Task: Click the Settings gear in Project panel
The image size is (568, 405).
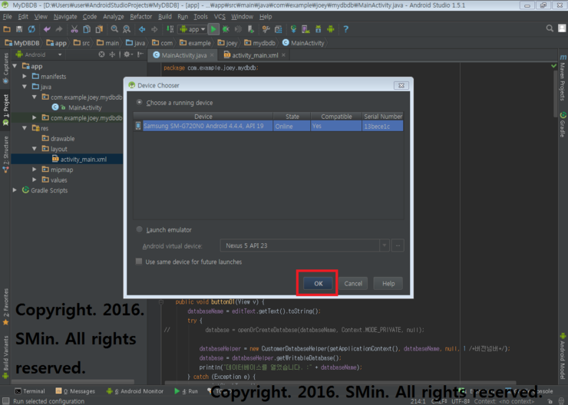Action: (x=127, y=54)
